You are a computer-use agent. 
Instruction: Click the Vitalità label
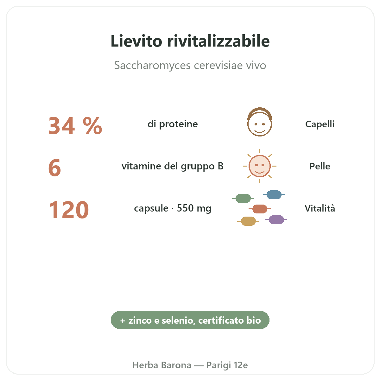coord(320,208)
